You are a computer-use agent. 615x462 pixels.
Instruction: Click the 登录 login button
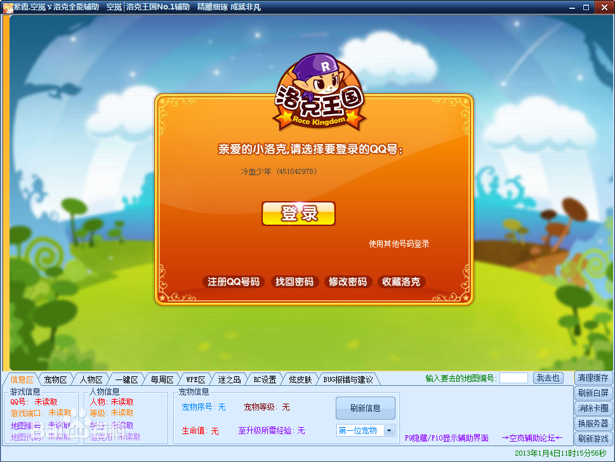click(298, 214)
